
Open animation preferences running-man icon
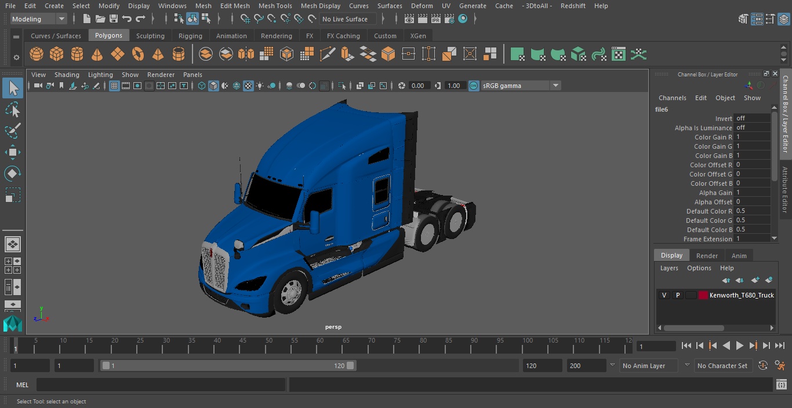[x=780, y=366]
